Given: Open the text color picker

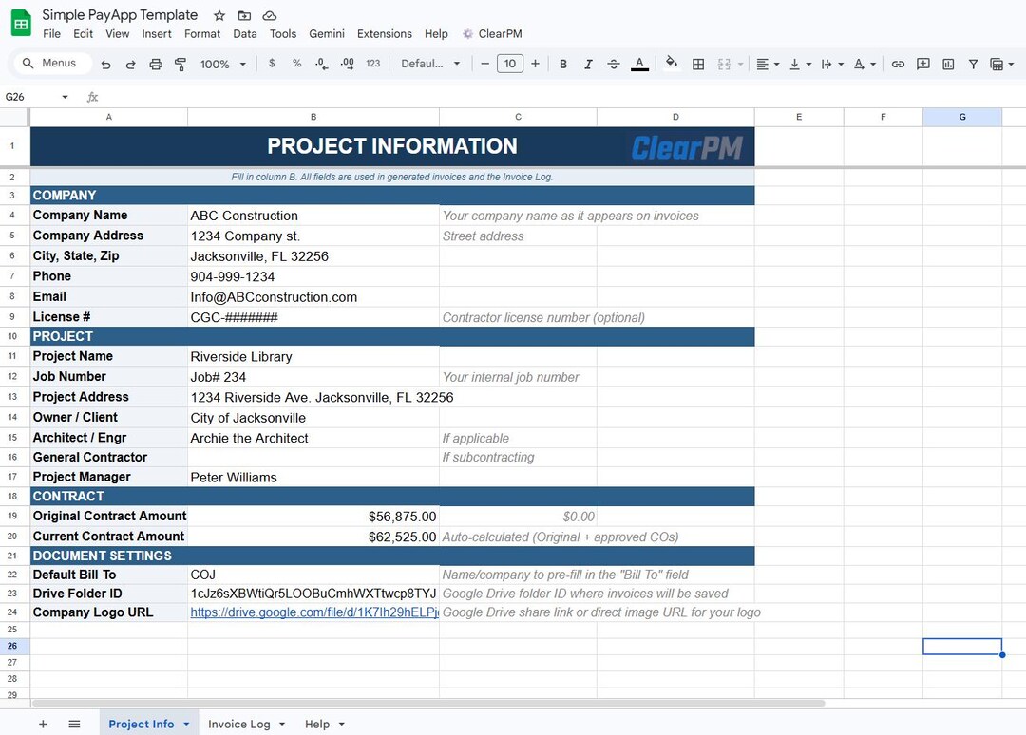Looking at the screenshot, I should pyautogui.click(x=639, y=64).
